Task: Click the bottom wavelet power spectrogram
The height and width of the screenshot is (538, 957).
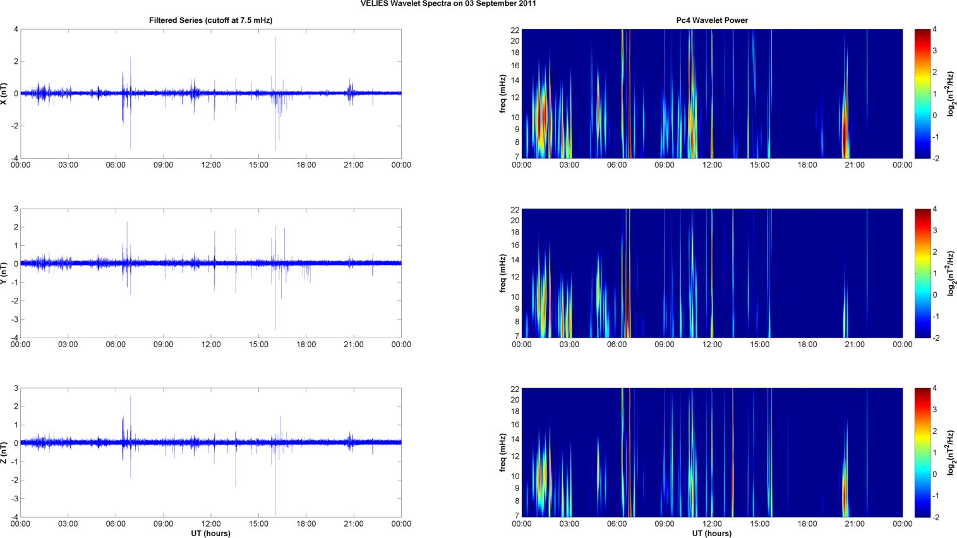Action: [x=712, y=453]
